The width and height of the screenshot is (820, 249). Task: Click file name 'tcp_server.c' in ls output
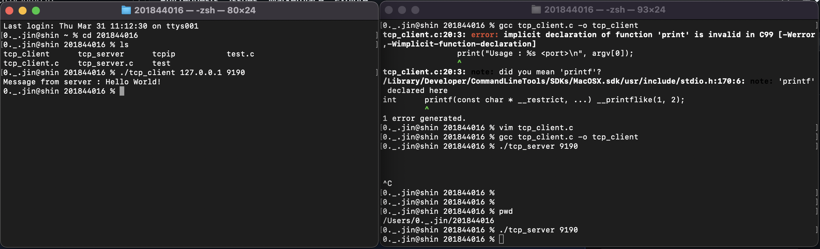pyautogui.click(x=106, y=63)
